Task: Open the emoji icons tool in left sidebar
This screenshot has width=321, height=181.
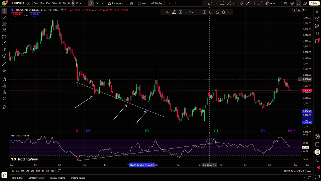Action: point(4,56)
